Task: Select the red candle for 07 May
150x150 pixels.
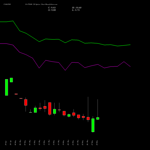Action: click(26, 102)
